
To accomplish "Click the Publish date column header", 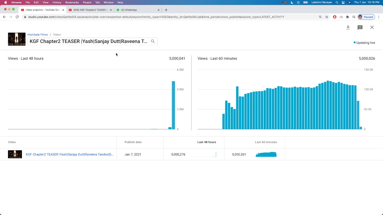I will pyautogui.click(x=133, y=142).
